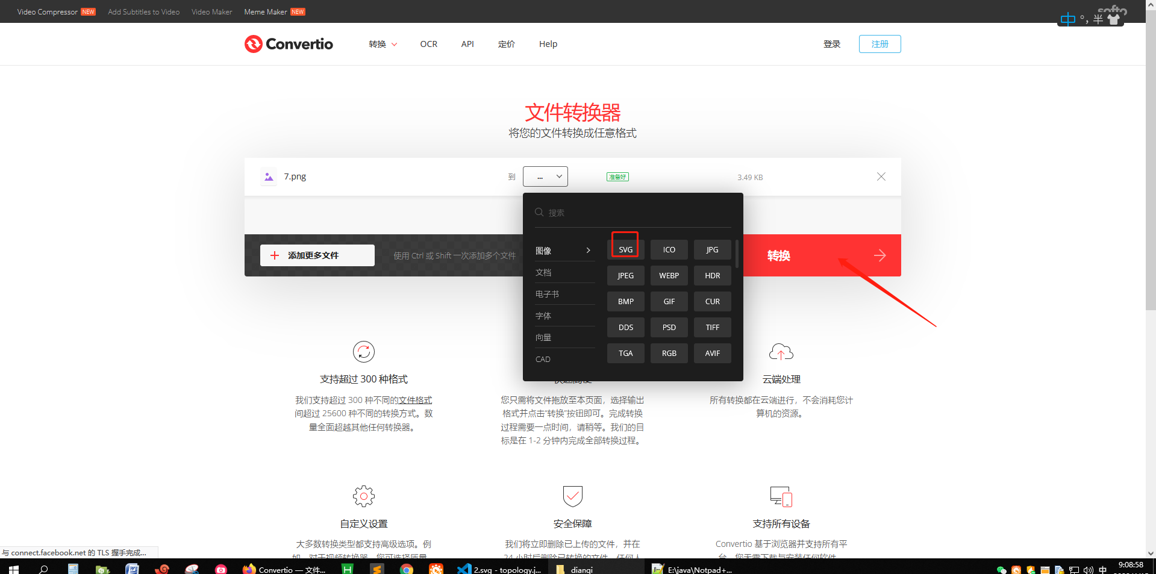Switch to the OCR menu item
Screen dimensions: 1156x574
(x=428, y=43)
